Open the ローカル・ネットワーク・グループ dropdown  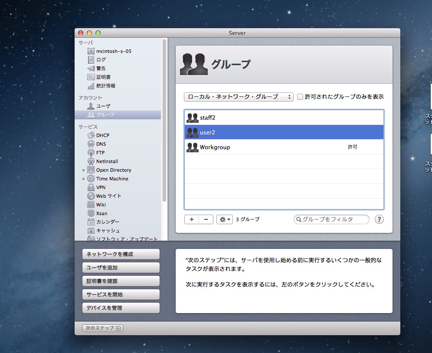pyautogui.click(x=239, y=97)
